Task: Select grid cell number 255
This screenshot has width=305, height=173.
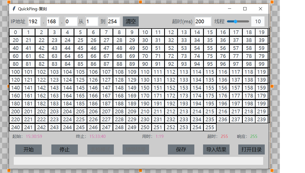Action: [x=210, y=127]
